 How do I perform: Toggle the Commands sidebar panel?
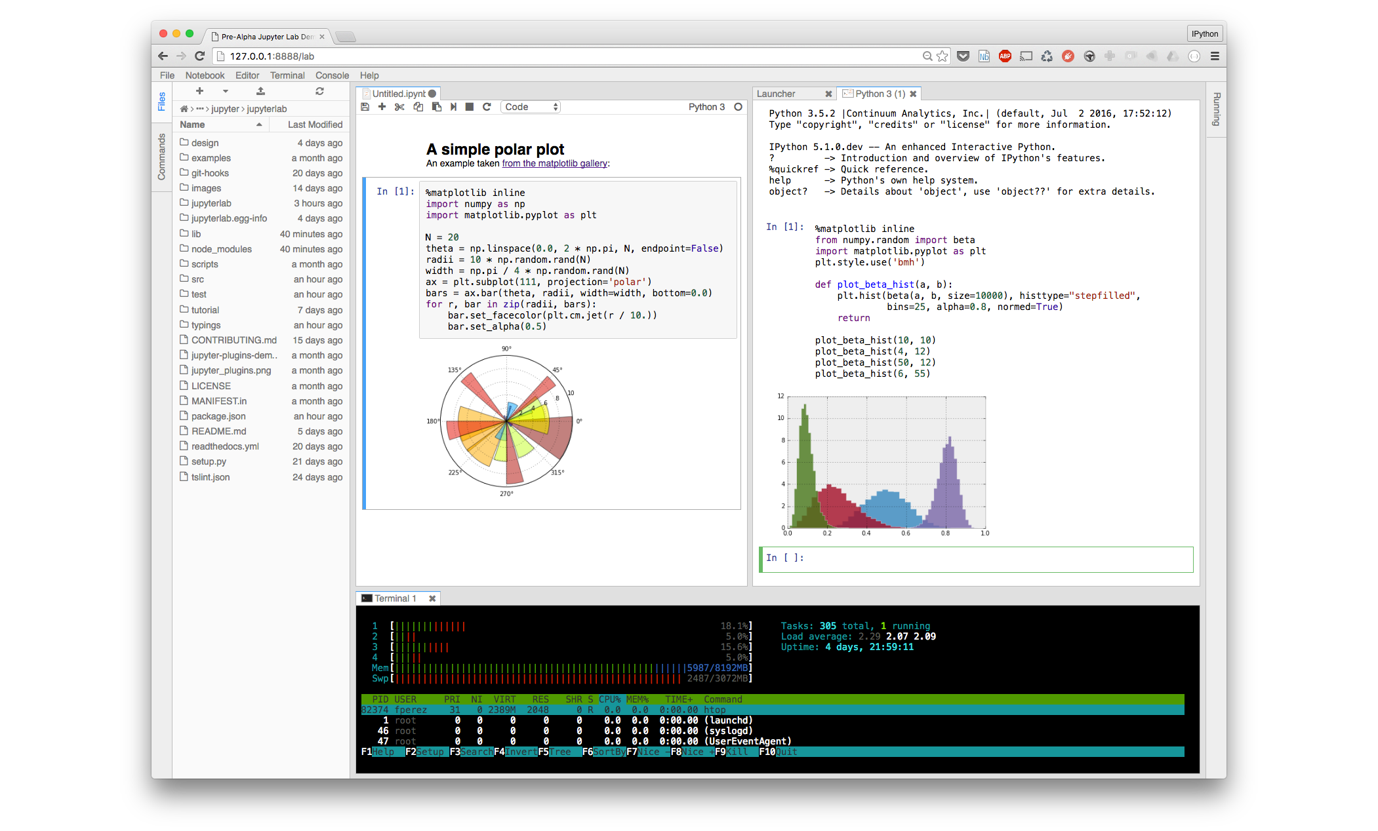pos(162,157)
